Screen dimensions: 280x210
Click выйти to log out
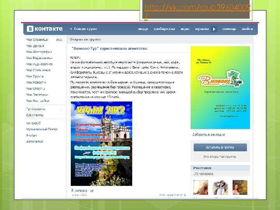[247, 29]
